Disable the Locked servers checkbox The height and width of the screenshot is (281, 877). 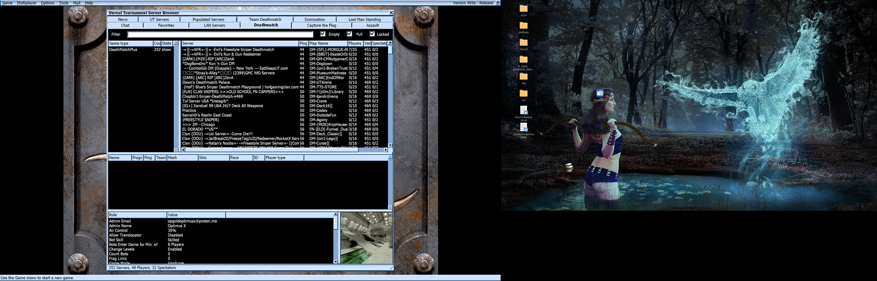coord(372,34)
